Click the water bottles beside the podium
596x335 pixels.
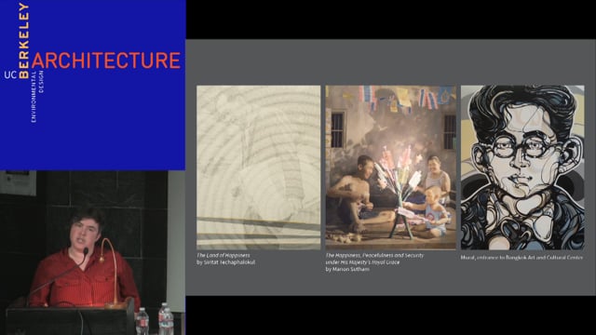[155, 319]
